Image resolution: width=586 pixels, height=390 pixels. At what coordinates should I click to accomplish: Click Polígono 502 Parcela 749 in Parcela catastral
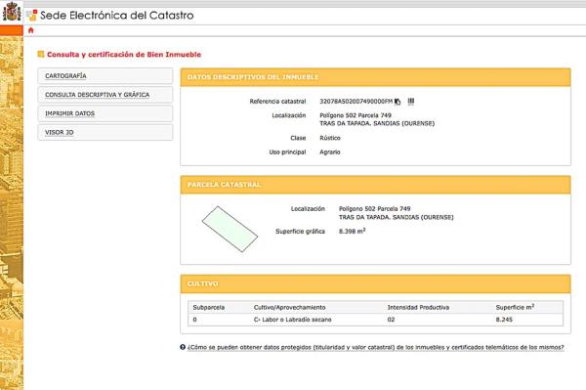(x=374, y=208)
